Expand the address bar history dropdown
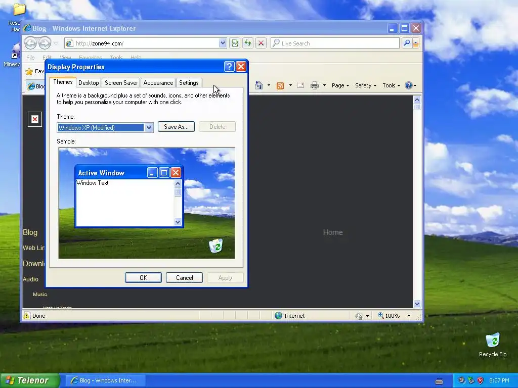 pyautogui.click(x=223, y=43)
